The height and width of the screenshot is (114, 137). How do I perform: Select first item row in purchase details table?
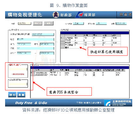(x=78, y=73)
